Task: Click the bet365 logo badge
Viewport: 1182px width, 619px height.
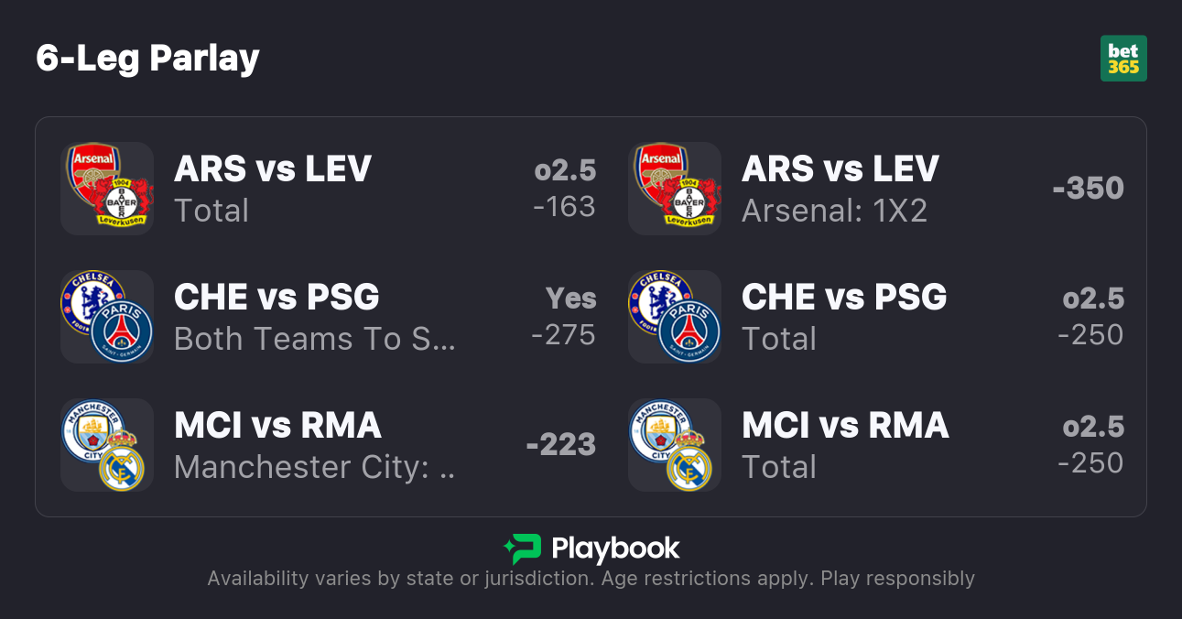Action: pos(1123,59)
